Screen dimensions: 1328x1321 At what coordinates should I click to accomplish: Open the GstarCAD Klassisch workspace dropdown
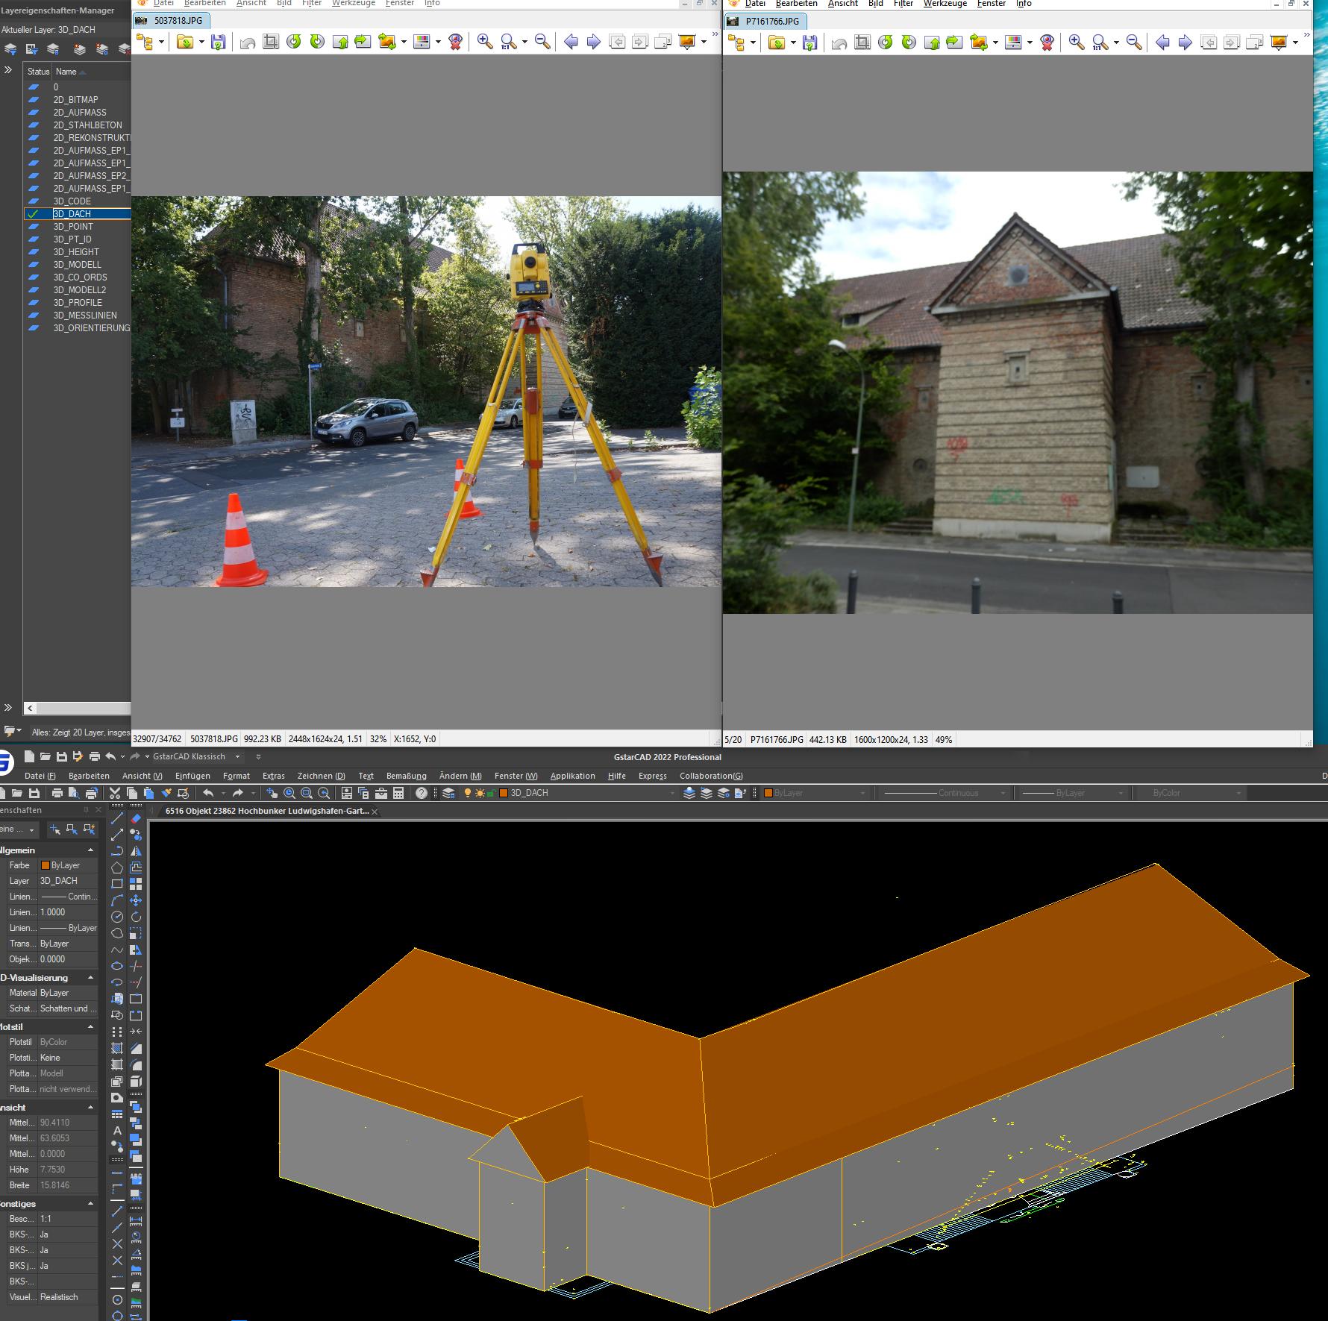(x=238, y=756)
